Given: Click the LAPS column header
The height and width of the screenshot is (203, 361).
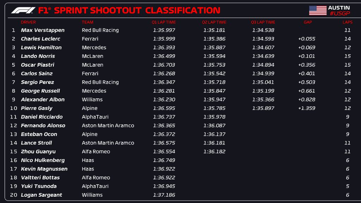Looking at the screenshot, I should point(347,22).
